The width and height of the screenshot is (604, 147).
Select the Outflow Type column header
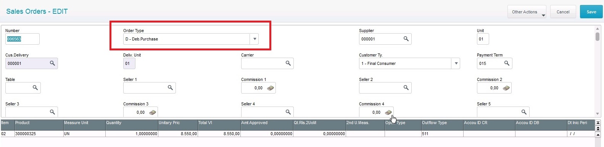tap(442, 125)
